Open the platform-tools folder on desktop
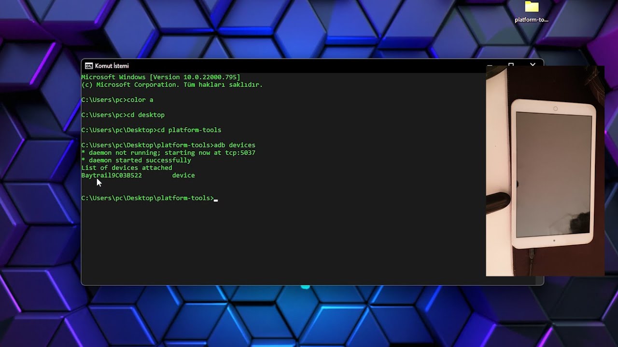Image resolution: width=618 pixels, height=347 pixels. [532, 12]
